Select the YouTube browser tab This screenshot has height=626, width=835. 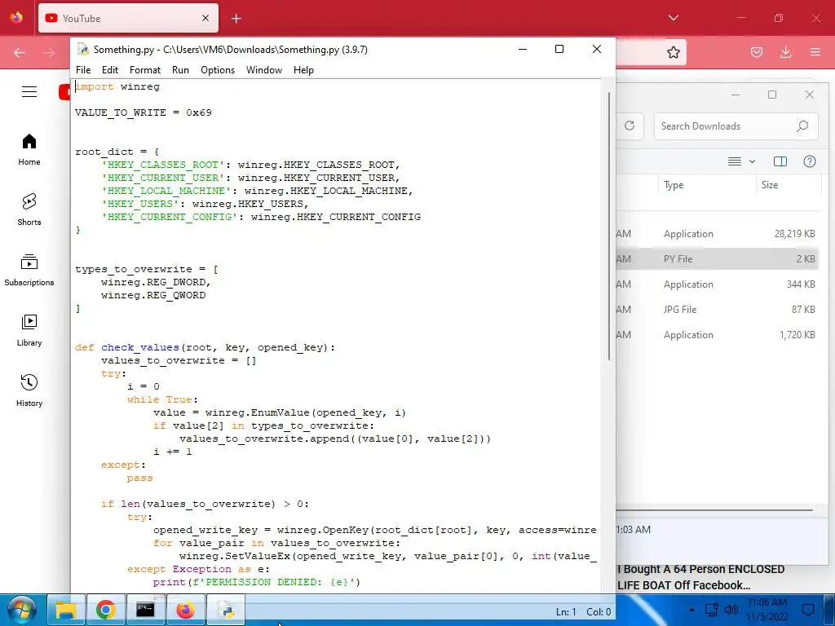click(128, 19)
